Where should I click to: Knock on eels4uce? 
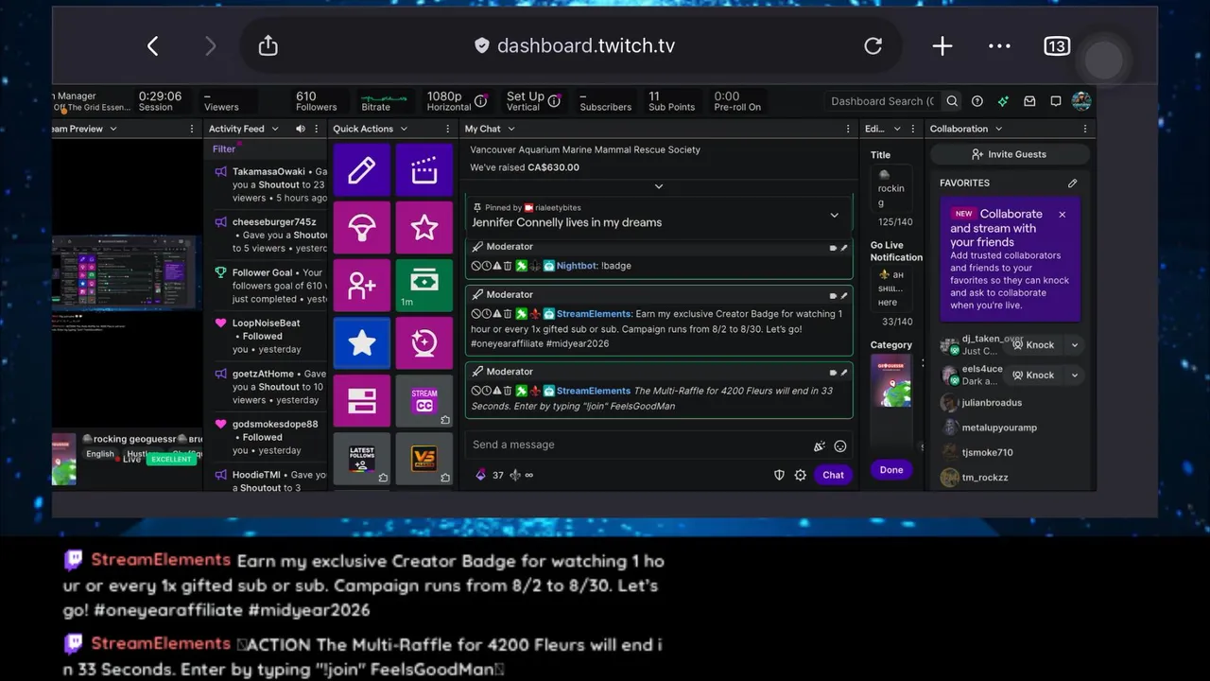coord(1032,375)
